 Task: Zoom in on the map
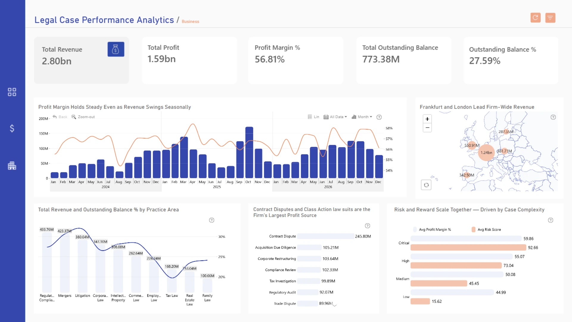click(x=427, y=119)
